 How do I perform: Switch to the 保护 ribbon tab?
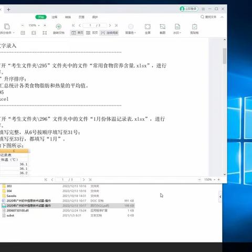pyautogui.click(x=95, y=17)
